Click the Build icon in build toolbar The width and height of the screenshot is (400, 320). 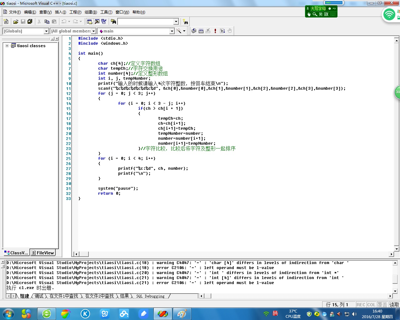pos(201,31)
